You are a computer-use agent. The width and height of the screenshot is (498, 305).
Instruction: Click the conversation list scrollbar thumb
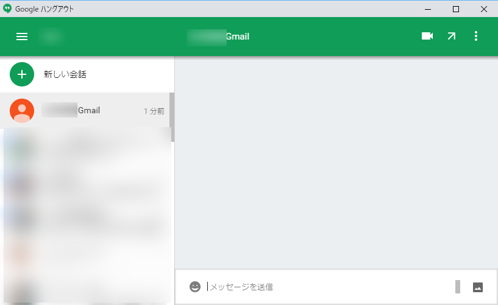172,117
